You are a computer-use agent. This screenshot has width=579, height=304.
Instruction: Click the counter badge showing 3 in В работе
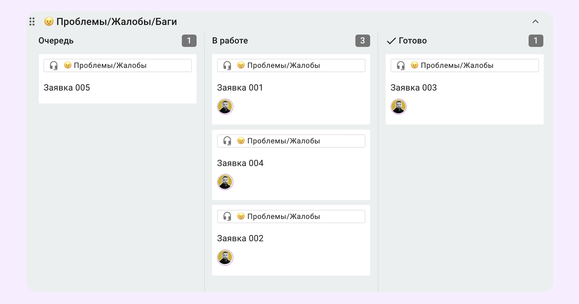pos(362,41)
